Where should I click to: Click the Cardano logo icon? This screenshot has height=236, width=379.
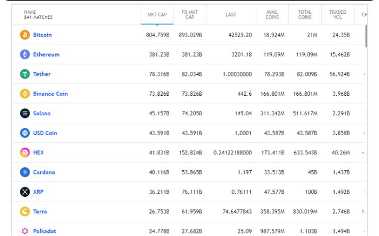(x=25, y=172)
